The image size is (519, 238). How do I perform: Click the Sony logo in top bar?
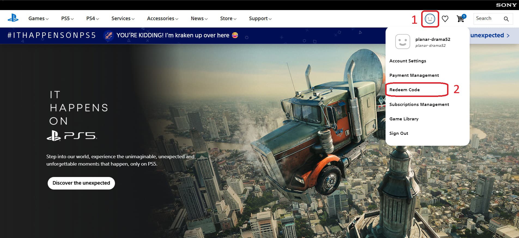(506, 5)
